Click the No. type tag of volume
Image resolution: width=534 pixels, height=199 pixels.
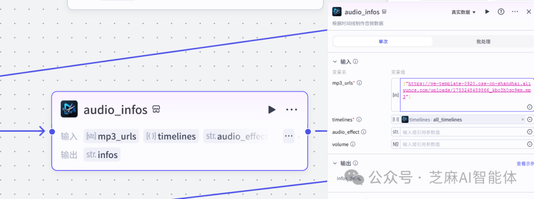[396, 144]
